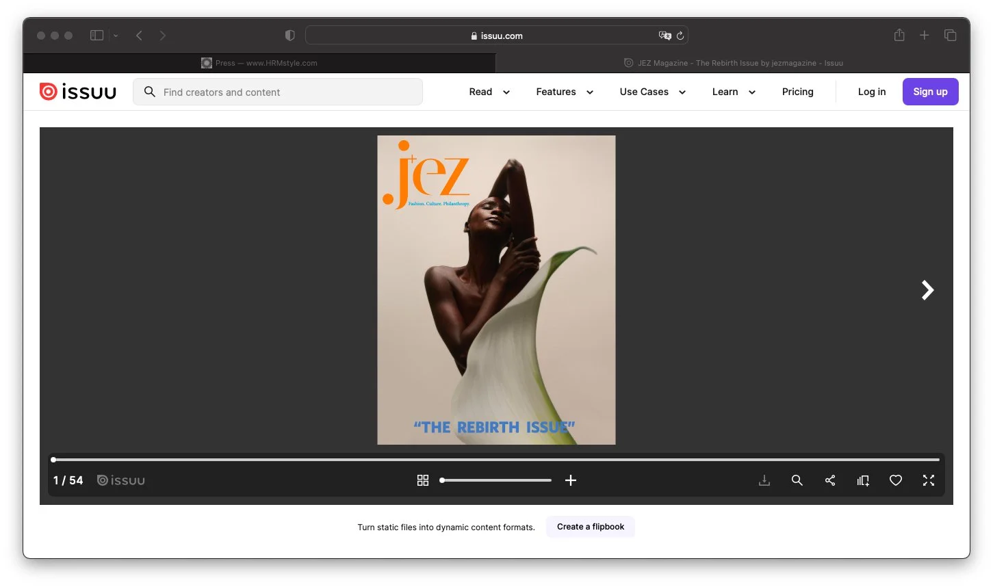Expand the Use Cases menu
The height and width of the screenshot is (587, 993).
(x=653, y=92)
